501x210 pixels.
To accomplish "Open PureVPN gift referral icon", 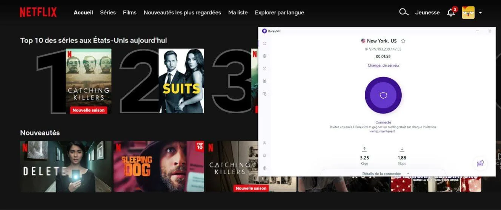I will click(x=264, y=81).
